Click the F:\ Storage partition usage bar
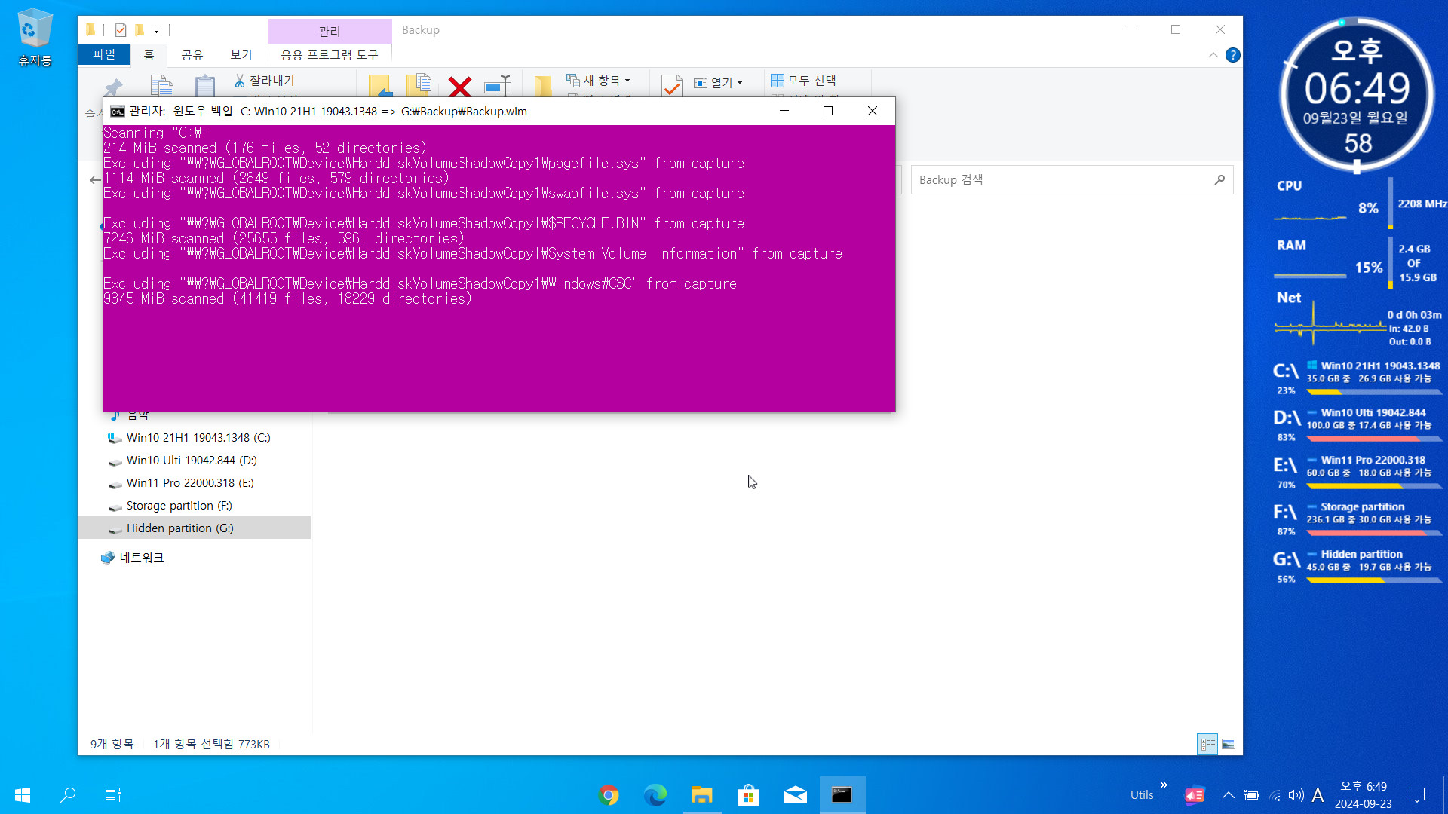The image size is (1448, 814). [1373, 533]
